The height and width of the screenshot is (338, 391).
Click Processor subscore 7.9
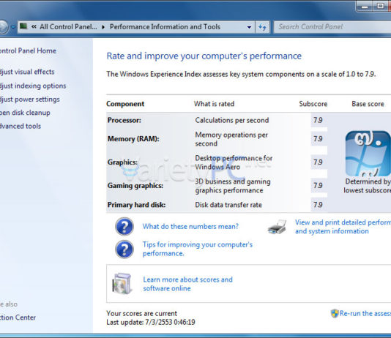[x=318, y=120]
